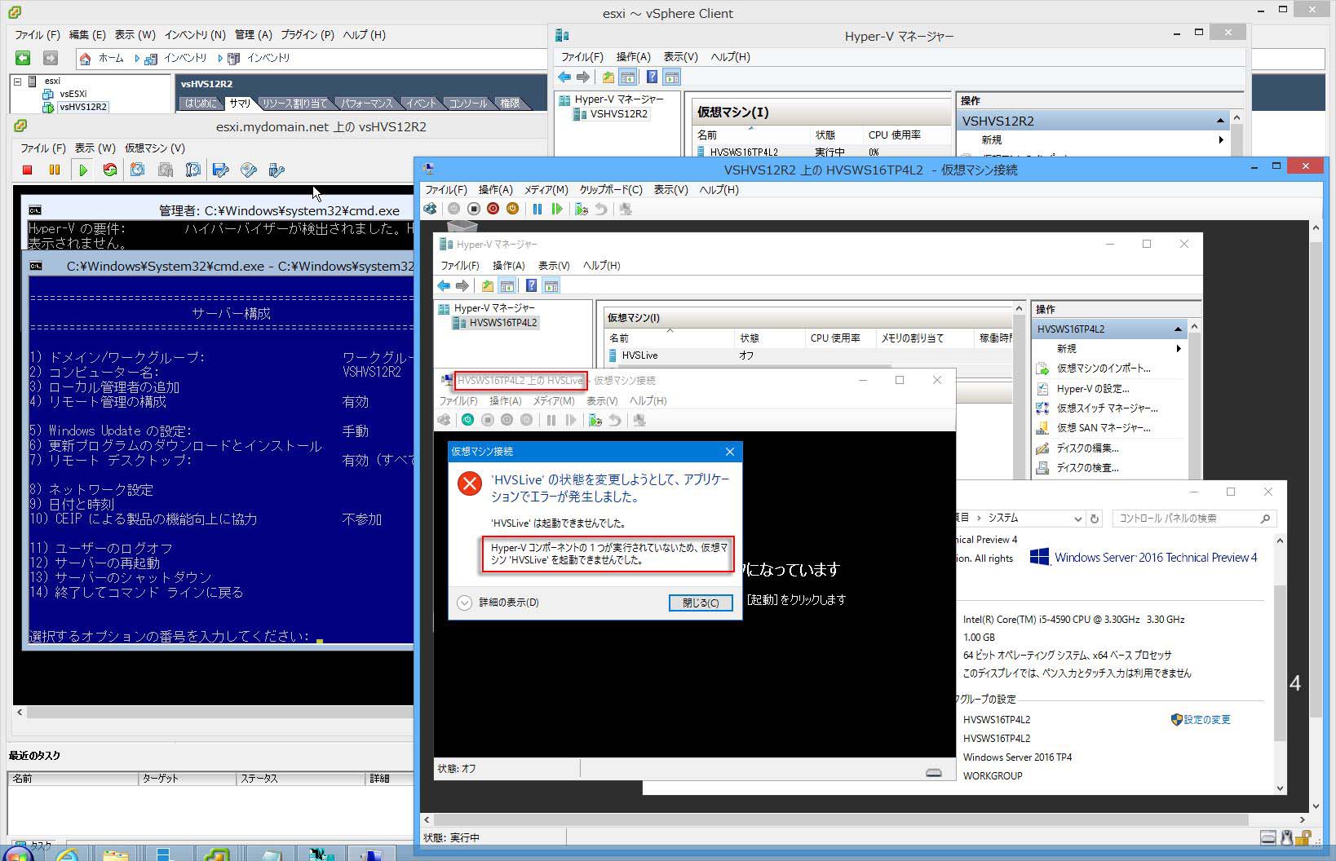Collapse VSHVS12R2 actions header arrow

(x=1220, y=121)
